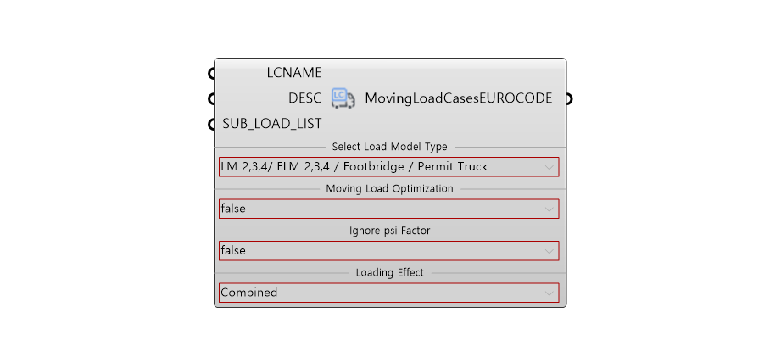Click the component output connector circle
Viewport: 781px width, 357px height.
click(569, 99)
